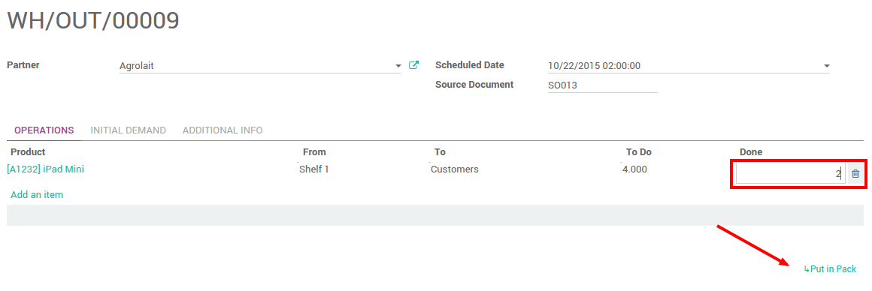Image resolution: width=872 pixels, height=291 pixels.
Task: Sort by the Done column header
Action: pos(751,152)
